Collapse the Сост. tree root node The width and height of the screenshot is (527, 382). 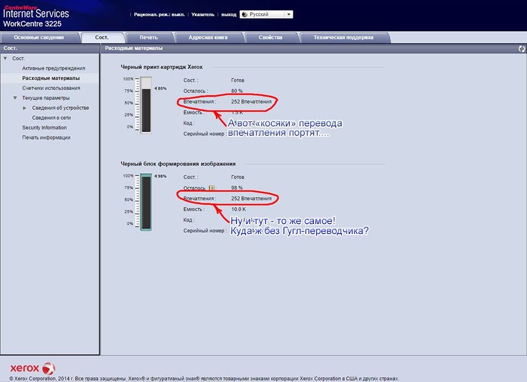6,58
